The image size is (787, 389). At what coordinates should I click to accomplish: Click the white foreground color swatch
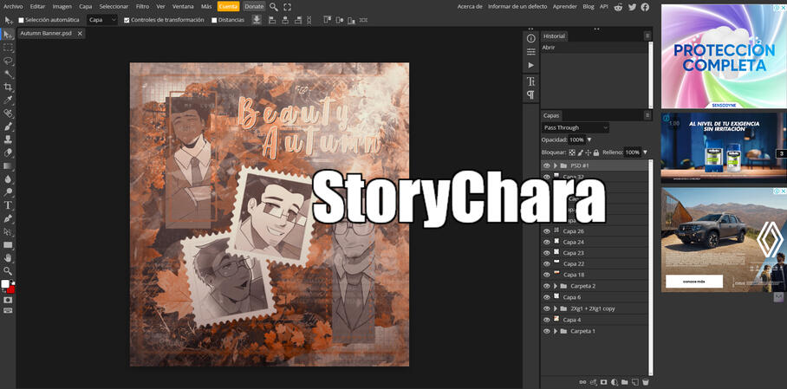point(5,284)
